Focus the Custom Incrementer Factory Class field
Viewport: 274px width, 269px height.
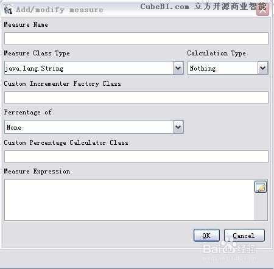click(x=136, y=97)
